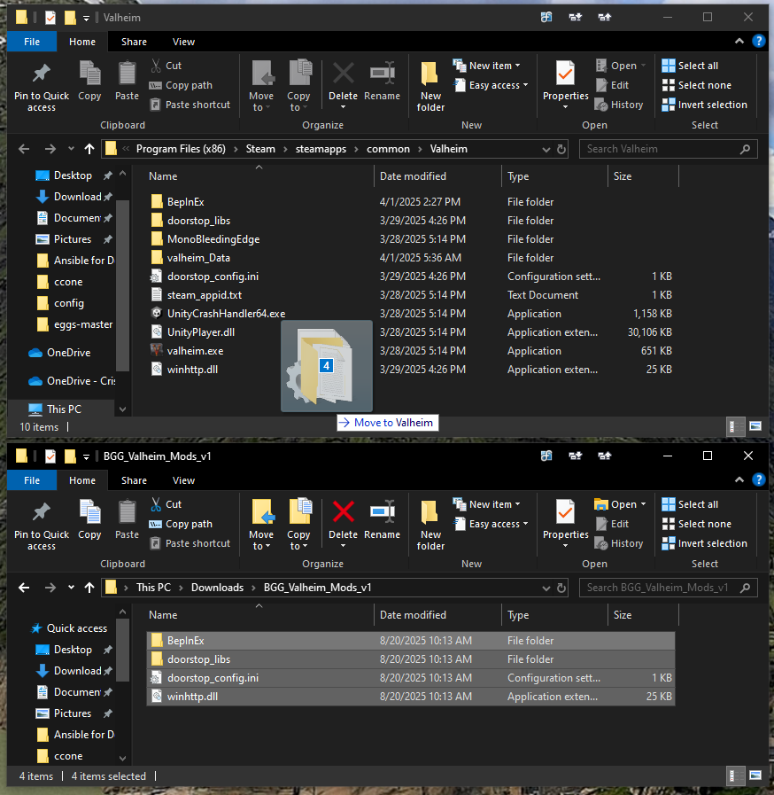
Task: Open Easy access dropdown in Valheim window
Action: pyautogui.click(x=491, y=85)
